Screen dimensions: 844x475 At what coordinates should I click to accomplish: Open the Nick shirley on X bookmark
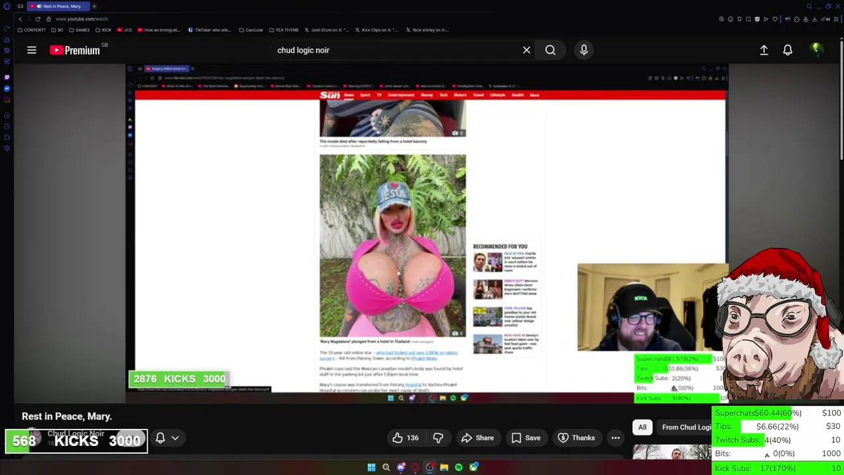point(427,30)
